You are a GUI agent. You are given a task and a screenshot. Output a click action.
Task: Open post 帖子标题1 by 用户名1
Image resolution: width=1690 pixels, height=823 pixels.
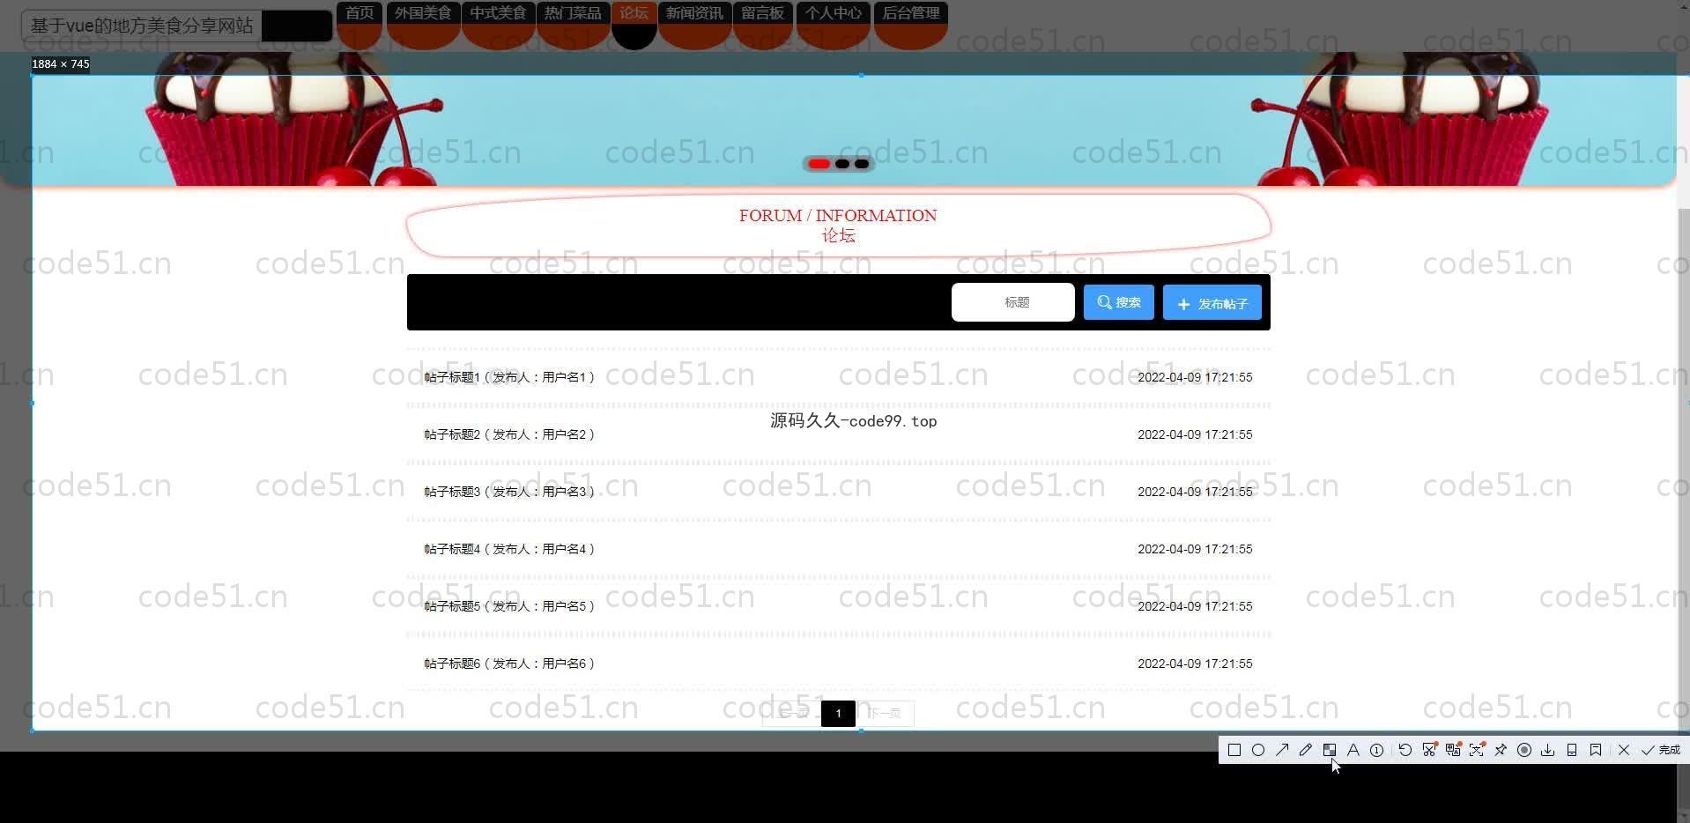click(838, 377)
